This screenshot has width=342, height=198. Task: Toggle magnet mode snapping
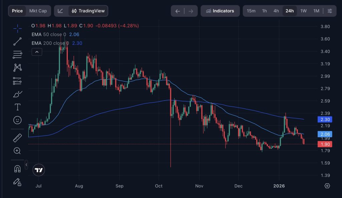(x=17, y=169)
